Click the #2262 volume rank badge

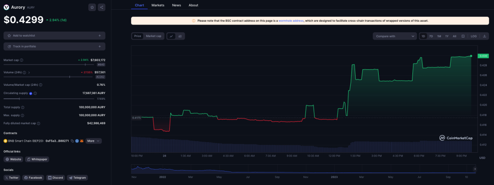[x=100, y=77]
